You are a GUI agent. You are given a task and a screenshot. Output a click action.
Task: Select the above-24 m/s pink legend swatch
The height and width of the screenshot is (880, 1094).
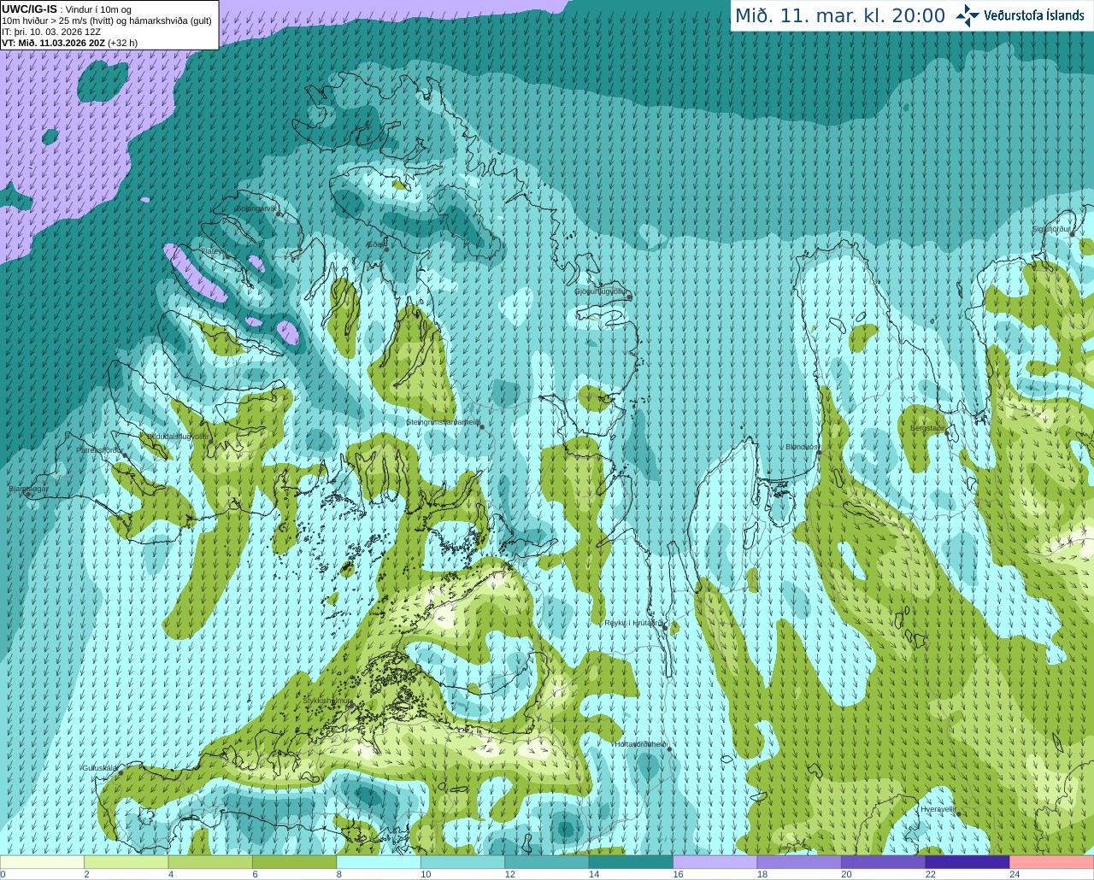click(1052, 862)
